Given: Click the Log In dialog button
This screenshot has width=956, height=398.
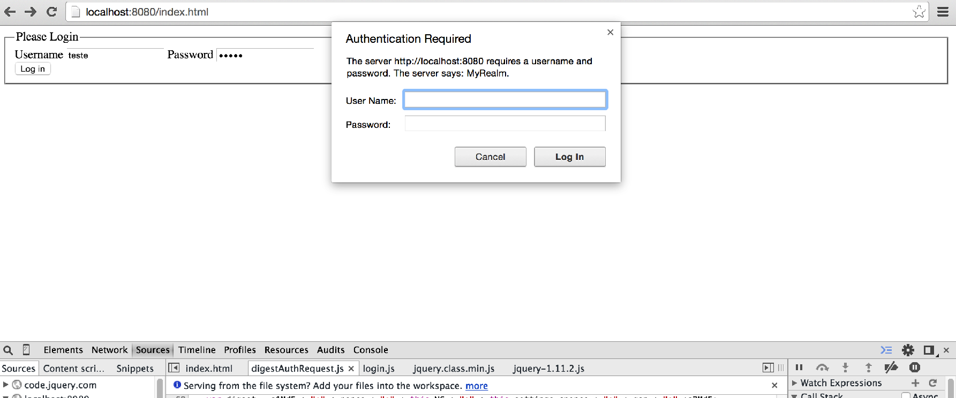Looking at the screenshot, I should coord(569,157).
